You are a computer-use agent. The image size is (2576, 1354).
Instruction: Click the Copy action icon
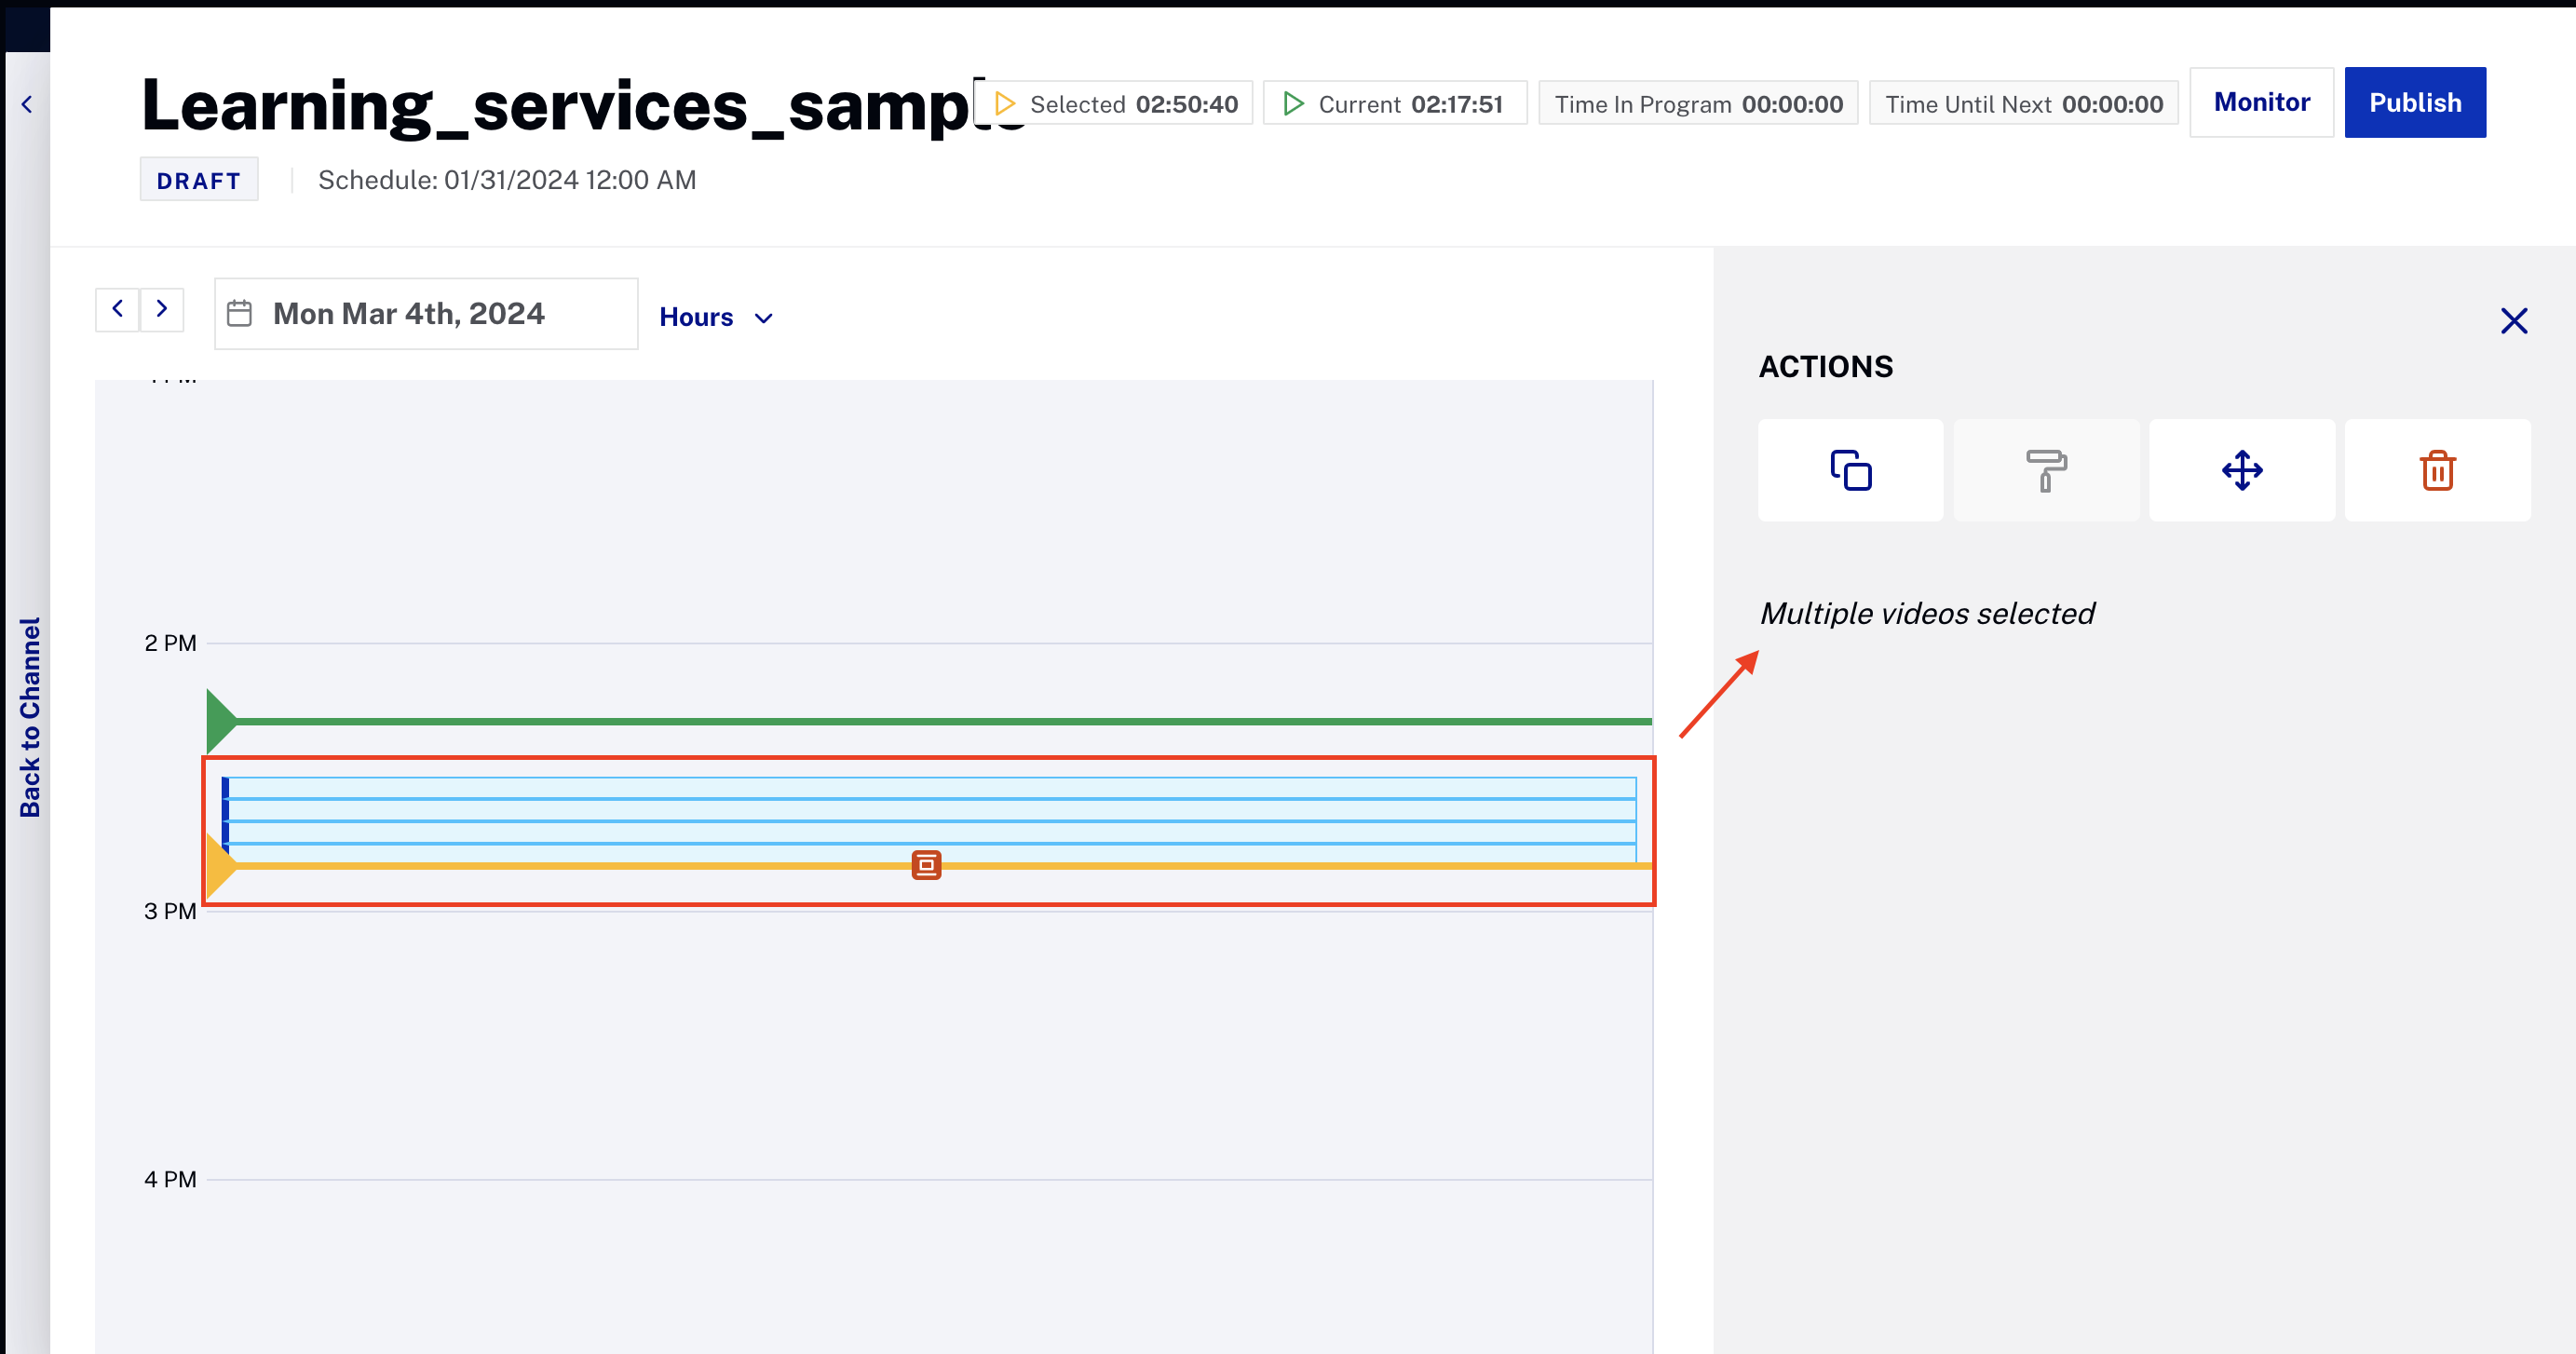pyautogui.click(x=1850, y=470)
